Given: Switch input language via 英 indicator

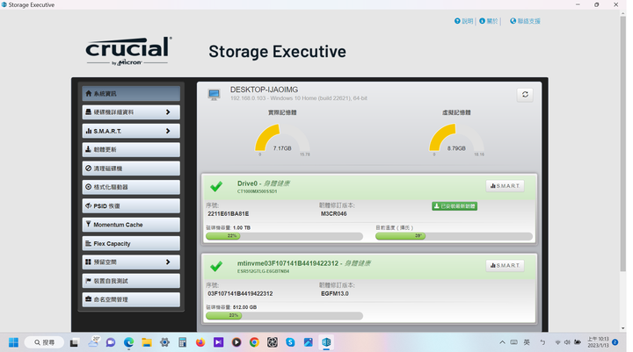Looking at the screenshot, I should pyautogui.click(x=527, y=342).
